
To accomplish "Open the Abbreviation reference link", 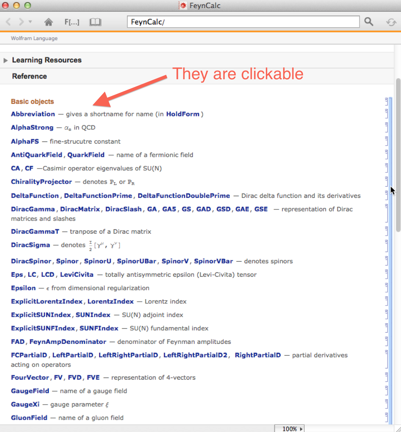I will [x=33, y=114].
